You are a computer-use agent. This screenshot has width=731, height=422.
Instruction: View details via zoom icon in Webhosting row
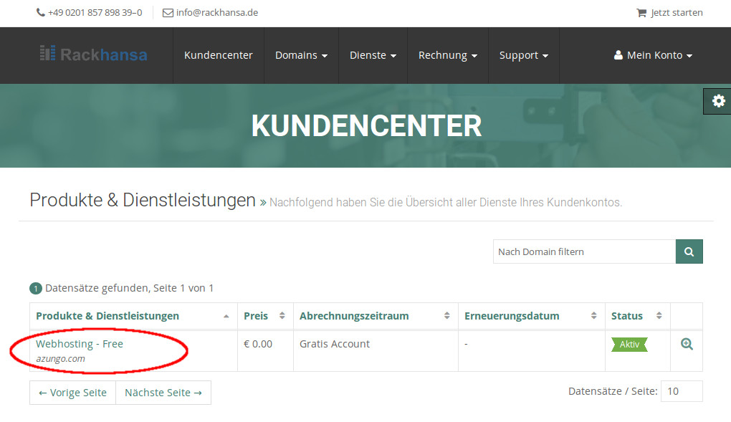pyautogui.click(x=687, y=344)
